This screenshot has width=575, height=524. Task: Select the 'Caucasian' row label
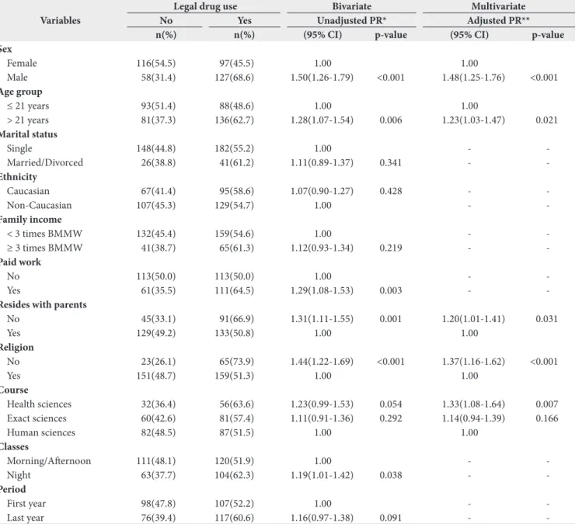(x=28, y=191)
